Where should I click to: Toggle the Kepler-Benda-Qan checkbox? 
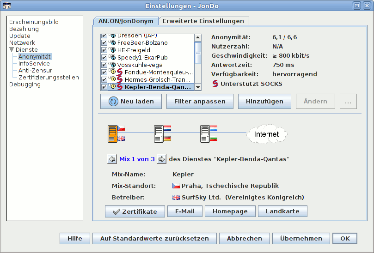[x=104, y=87]
